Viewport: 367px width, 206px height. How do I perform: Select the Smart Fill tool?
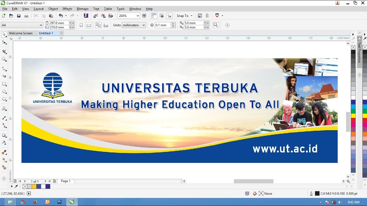(x=4, y=167)
